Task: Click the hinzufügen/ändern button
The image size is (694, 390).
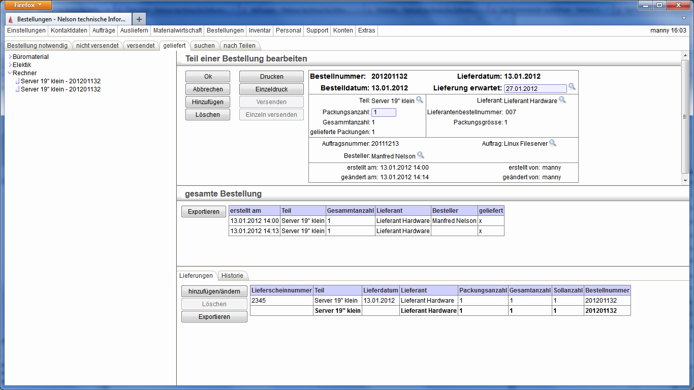Action: point(214,291)
